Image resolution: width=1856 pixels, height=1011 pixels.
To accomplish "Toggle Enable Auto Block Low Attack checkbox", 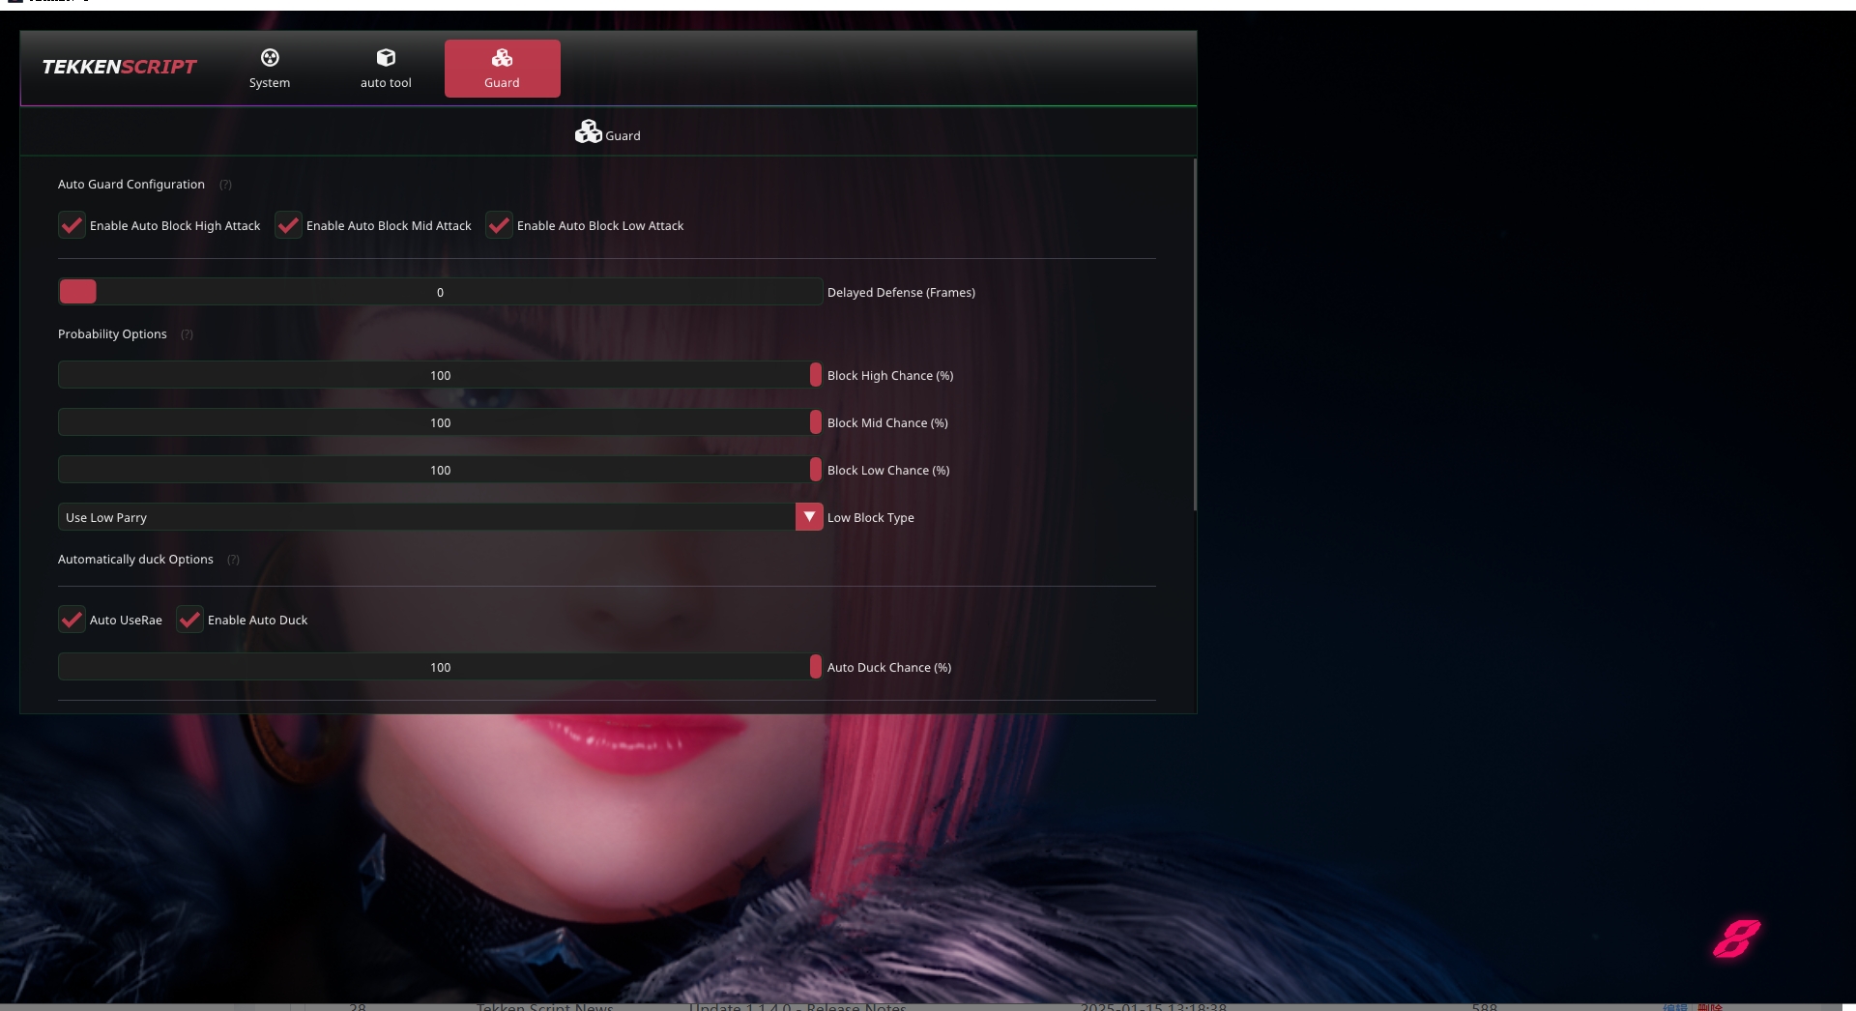I will pos(499,225).
